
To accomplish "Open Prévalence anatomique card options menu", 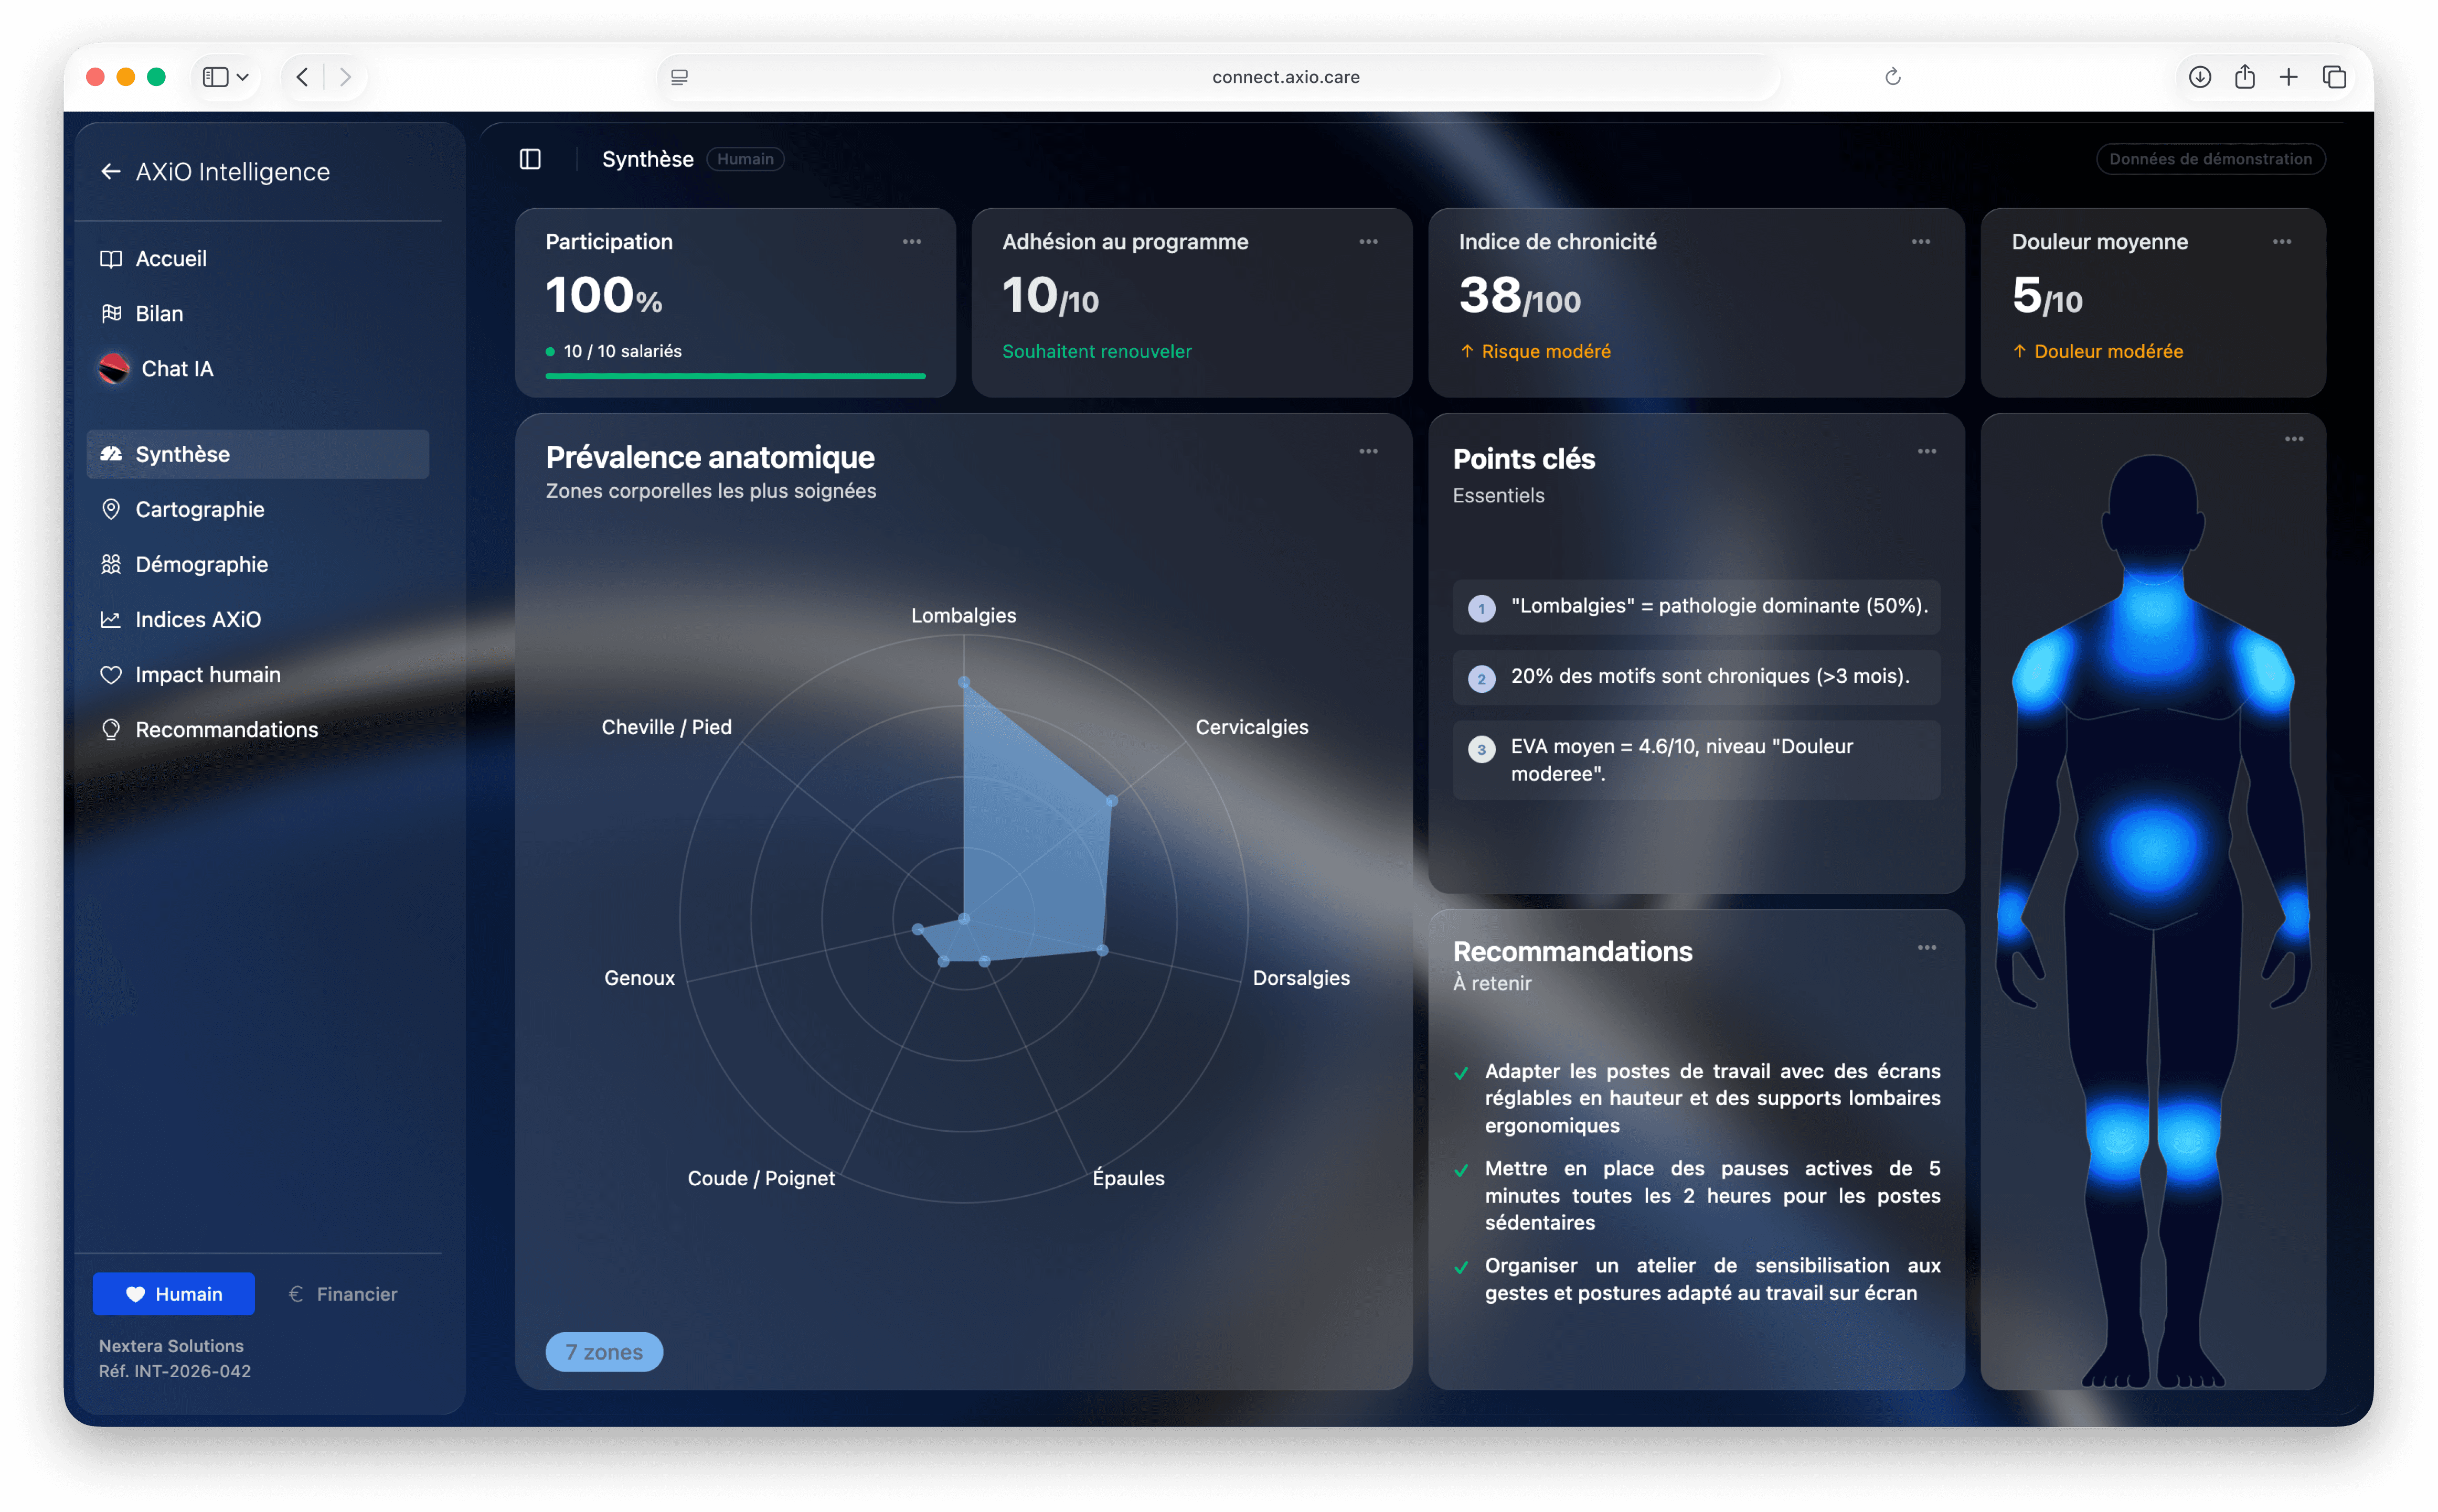I will pos(1368,452).
